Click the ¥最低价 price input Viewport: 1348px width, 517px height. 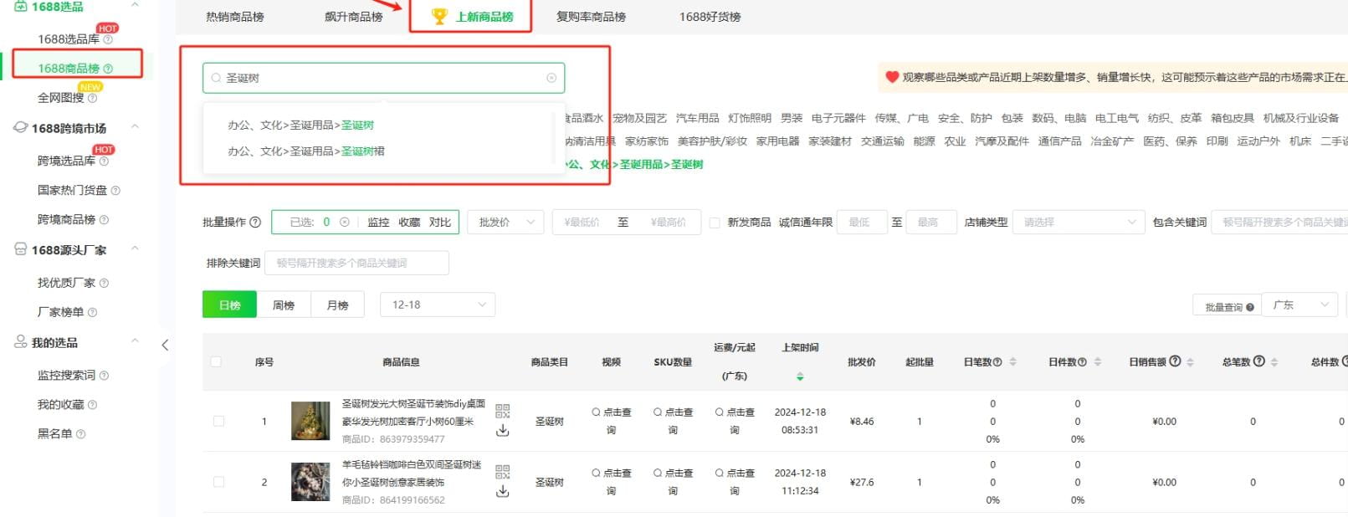click(582, 223)
